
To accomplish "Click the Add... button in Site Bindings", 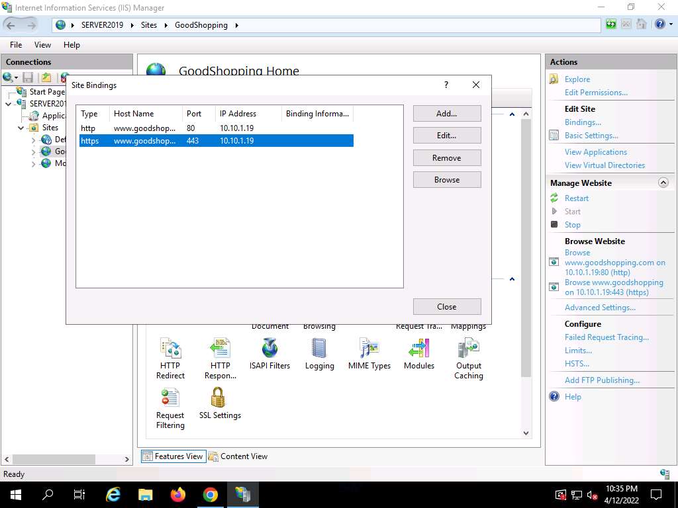I will (x=446, y=114).
